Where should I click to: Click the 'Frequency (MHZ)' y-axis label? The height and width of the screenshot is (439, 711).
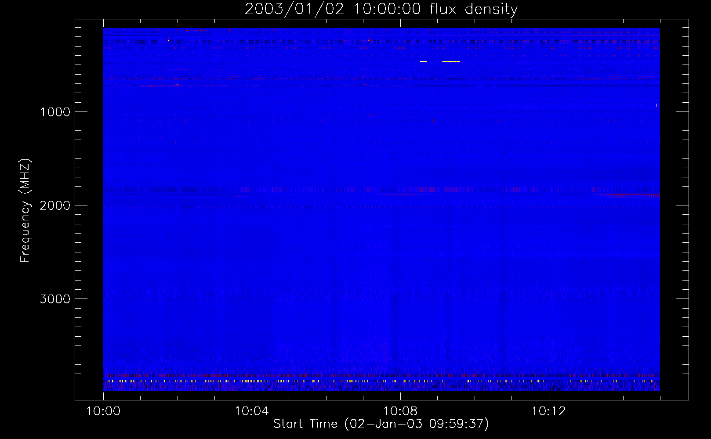25,211
